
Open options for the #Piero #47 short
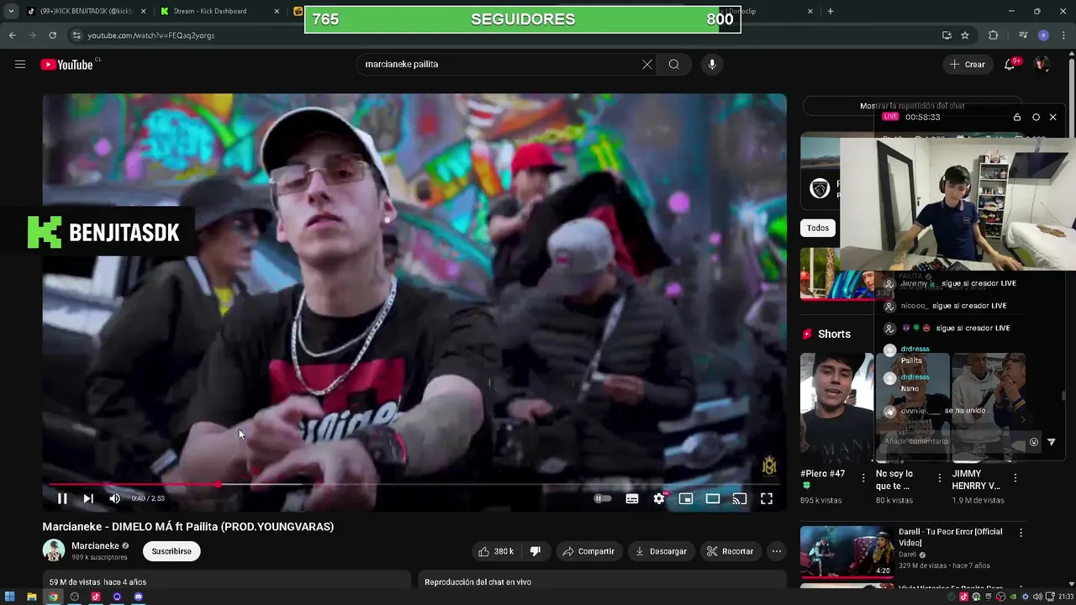[863, 478]
